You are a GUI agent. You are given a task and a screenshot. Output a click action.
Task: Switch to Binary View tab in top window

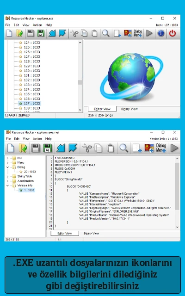[129, 109]
